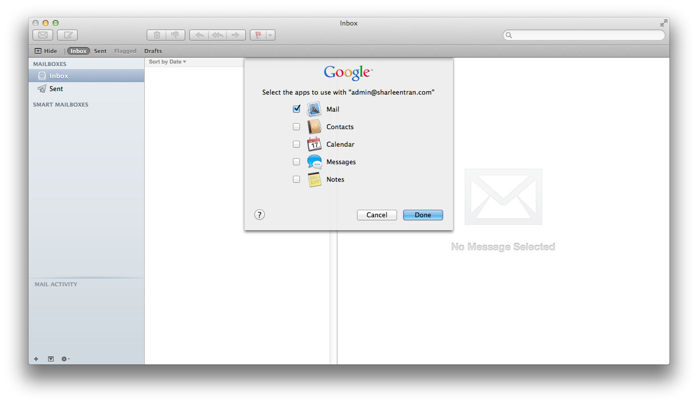Screen dimensions: 698x404
Task: Open help with the question mark button
Action: [x=259, y=215]
